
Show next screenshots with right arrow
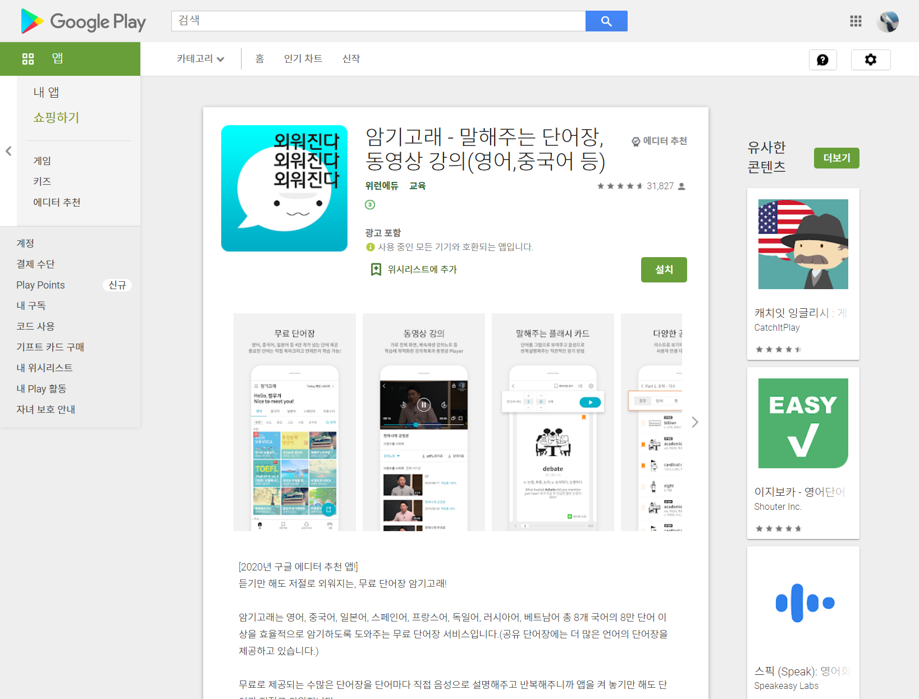(x=695, y=422)
